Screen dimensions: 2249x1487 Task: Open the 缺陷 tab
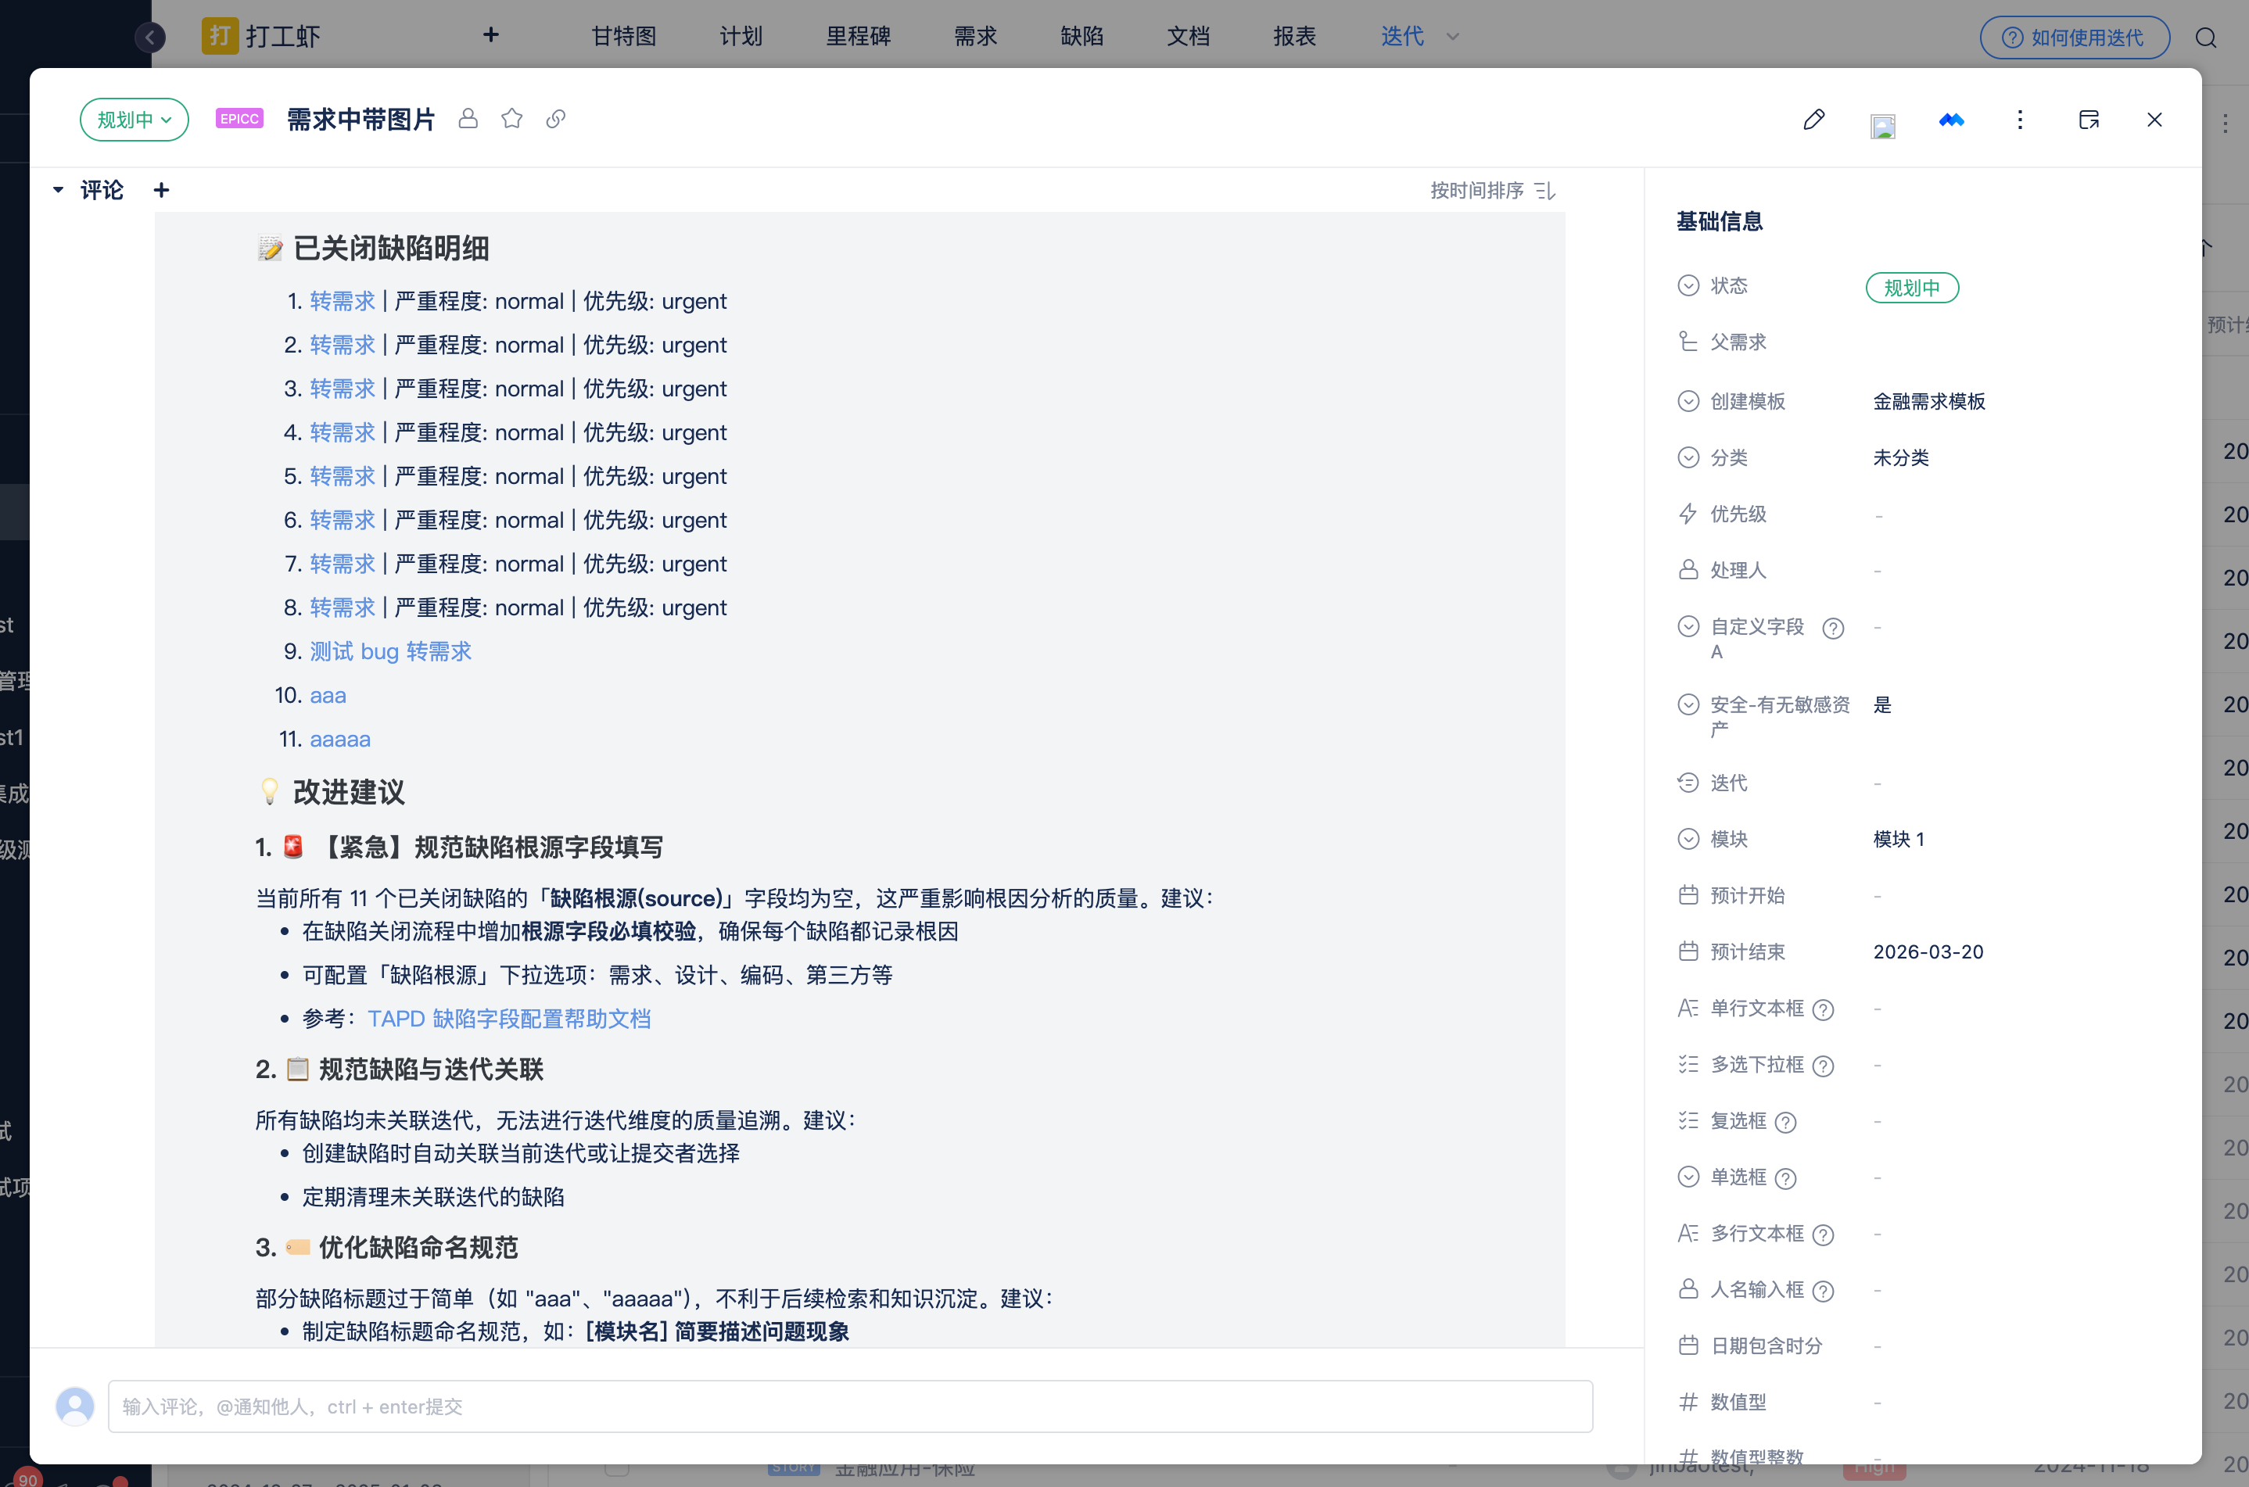point(1081,37)
